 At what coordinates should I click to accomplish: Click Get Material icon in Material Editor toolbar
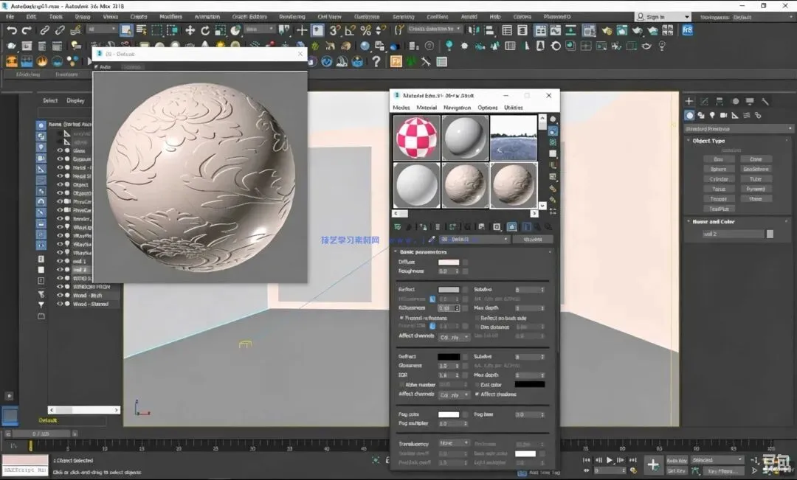click(x=398, y=226)
